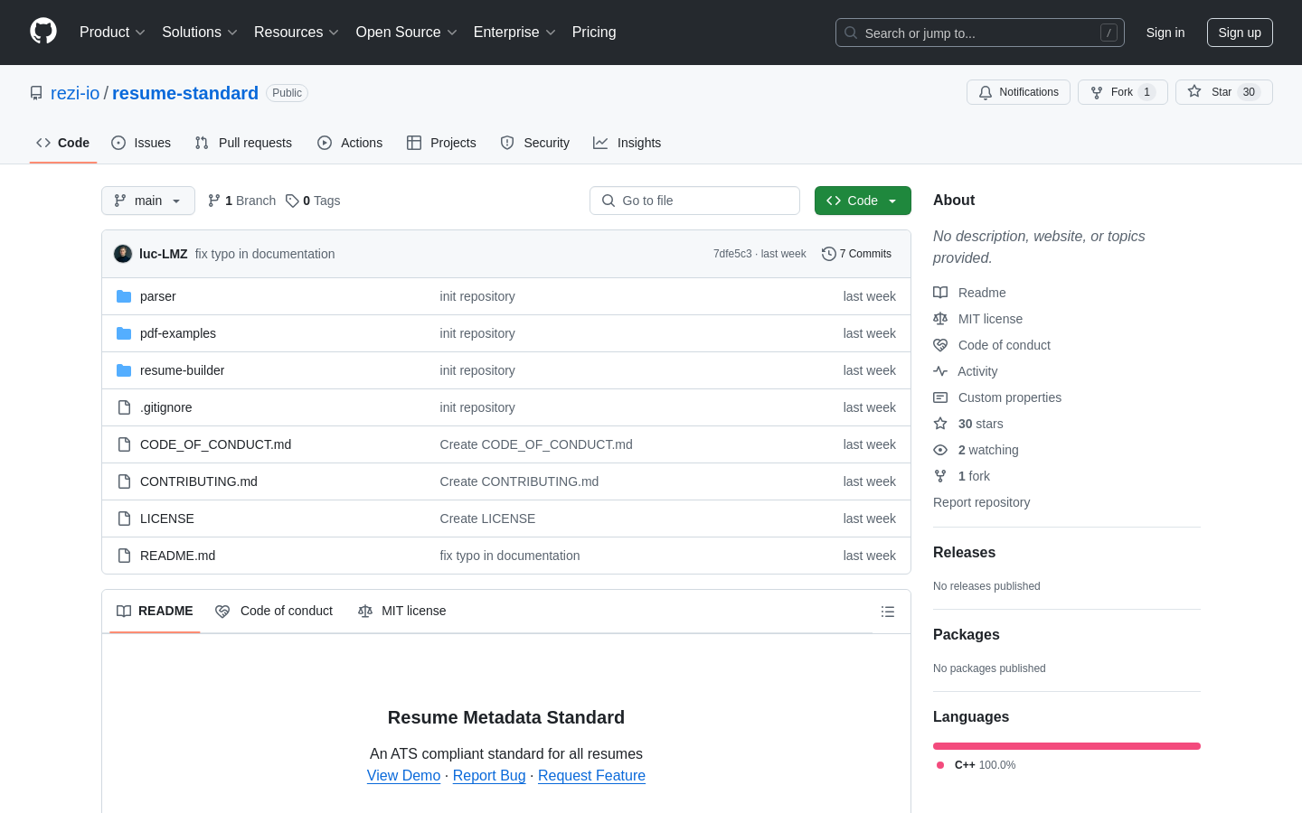Open the 'fix typo in documentation' commit message on README.md row
Viewport: 1302px width, 813px height.
click(x=510, y=556)
